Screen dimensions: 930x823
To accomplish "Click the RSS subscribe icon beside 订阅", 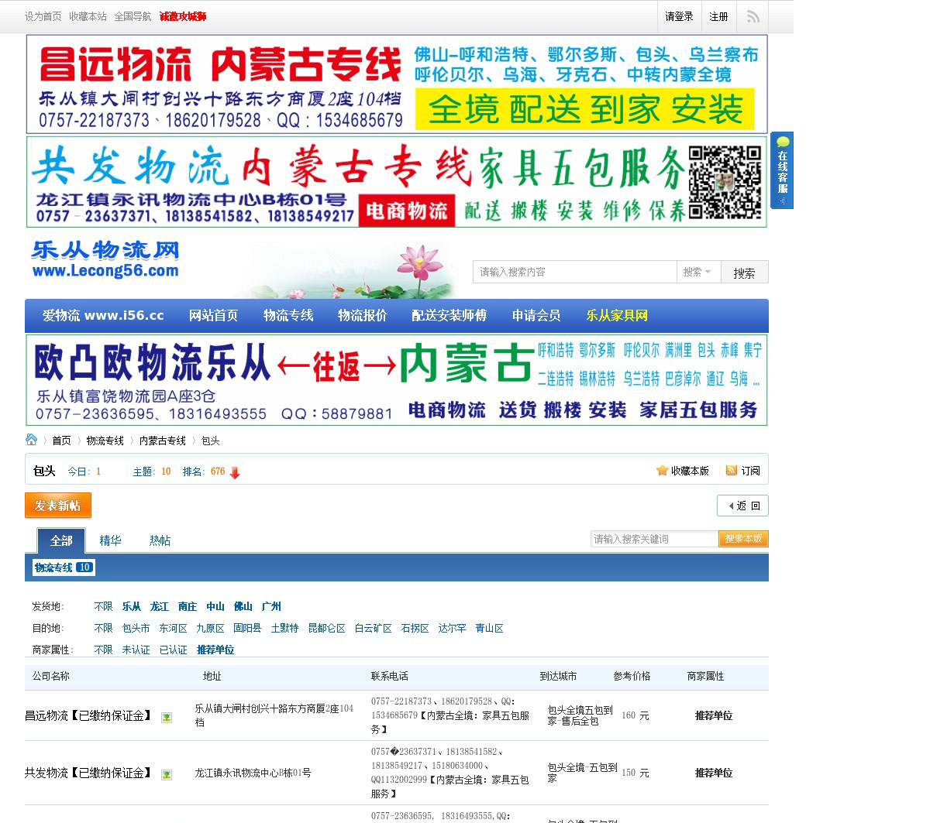I will point(731,471).
